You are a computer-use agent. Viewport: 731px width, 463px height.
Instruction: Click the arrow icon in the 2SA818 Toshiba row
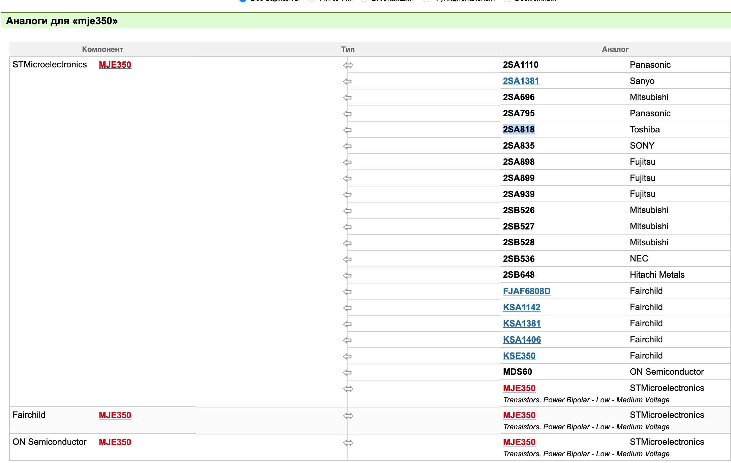click(347, 130)
